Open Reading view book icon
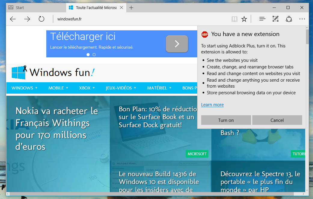313x199 pixels. (235, 19)
